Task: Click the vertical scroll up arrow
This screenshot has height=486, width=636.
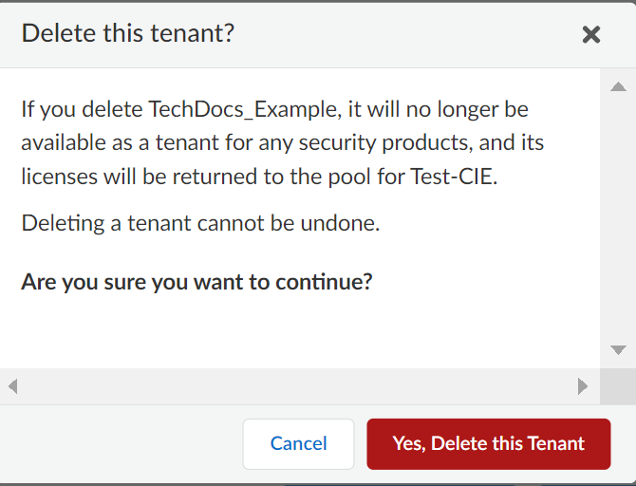Action: (618, 87)
